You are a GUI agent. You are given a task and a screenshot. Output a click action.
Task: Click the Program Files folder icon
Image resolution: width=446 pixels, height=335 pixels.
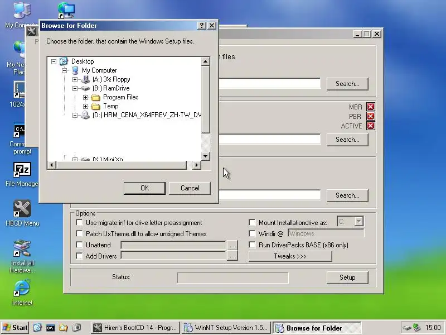[96, 97]
